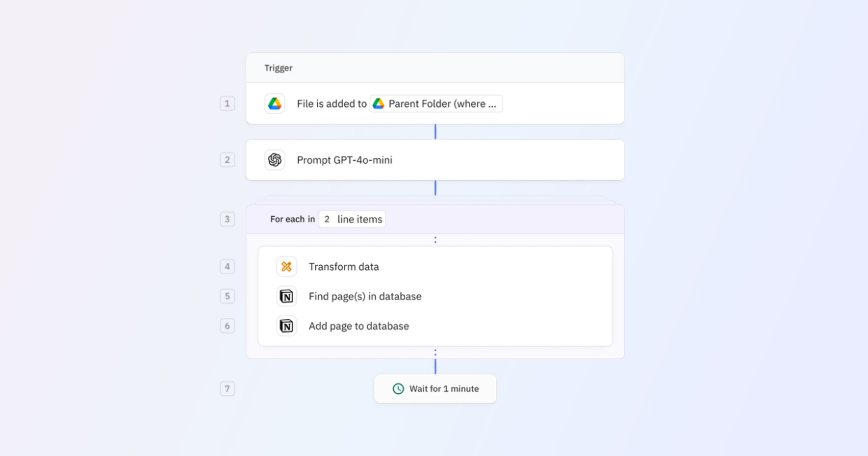
Task: Open the Parent Folder selector
Action: click(x=435, y=104)
